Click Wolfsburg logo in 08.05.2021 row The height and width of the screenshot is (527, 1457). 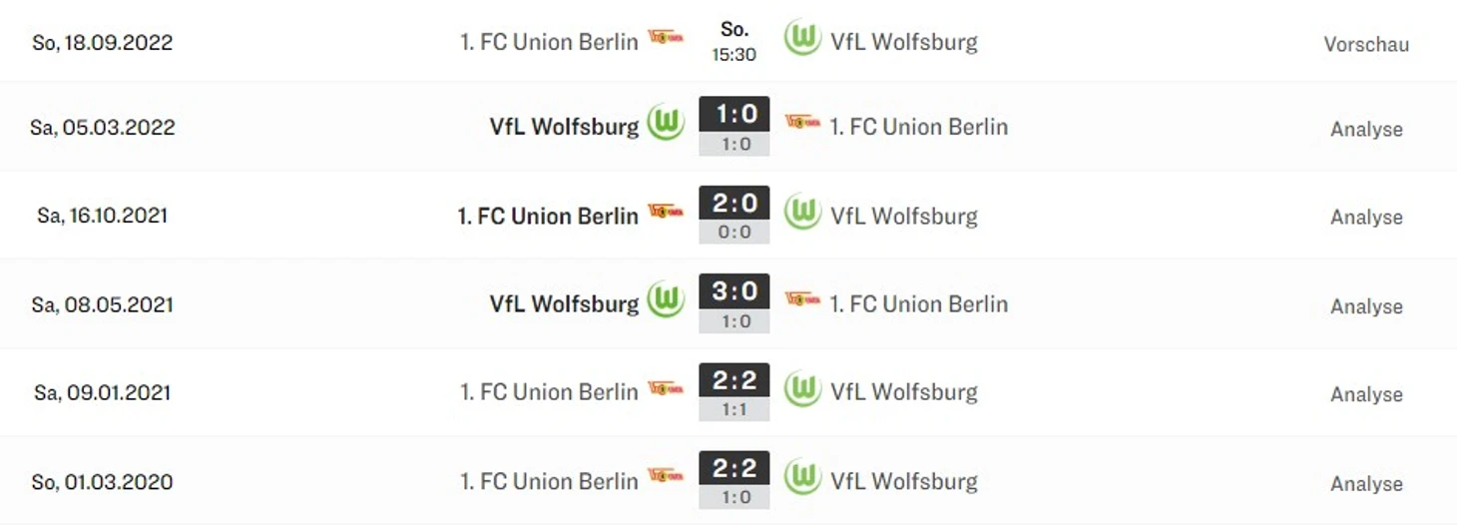point(666,300)
